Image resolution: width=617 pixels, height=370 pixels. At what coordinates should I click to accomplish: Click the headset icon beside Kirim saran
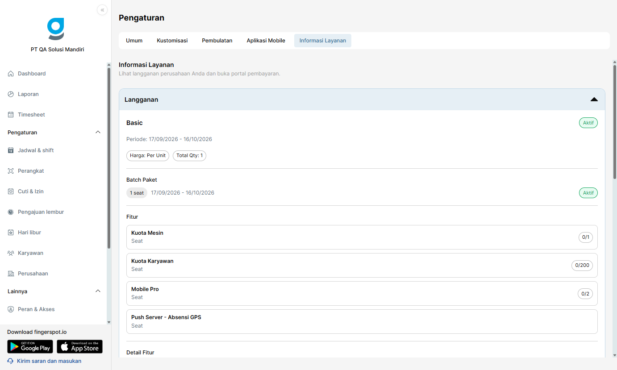point(10,361)
